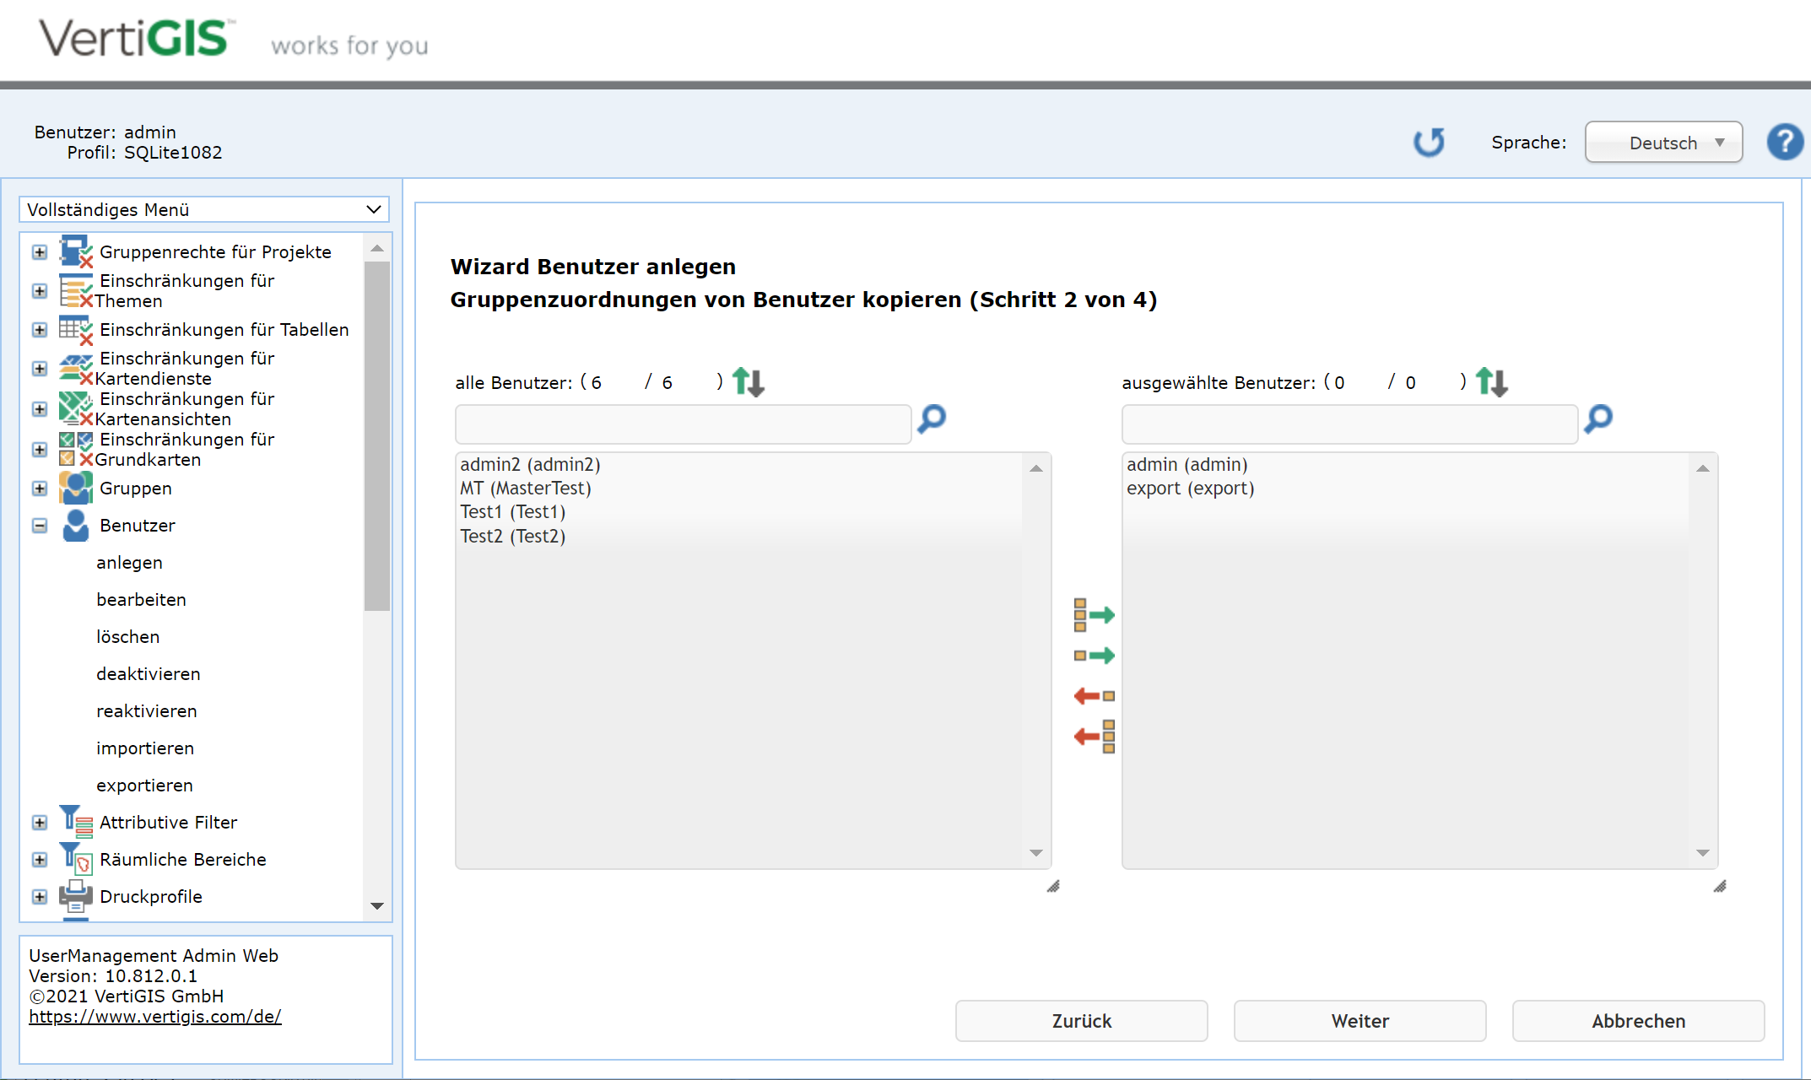Screen dimensions: 1811x1080
Task: Open the vertigis.com link
Action: 155,1017
